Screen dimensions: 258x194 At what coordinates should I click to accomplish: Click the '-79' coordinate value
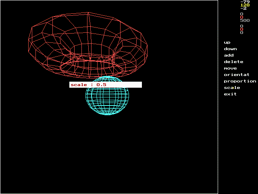pyautogui.click(x=245, y=2)
